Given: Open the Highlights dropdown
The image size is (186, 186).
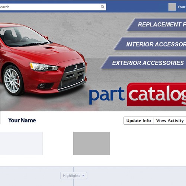Looking at the screenshot, I should (x=74, y=176).
